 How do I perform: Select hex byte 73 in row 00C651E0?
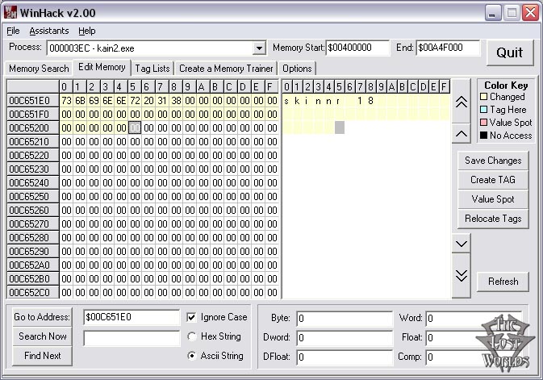66,101
